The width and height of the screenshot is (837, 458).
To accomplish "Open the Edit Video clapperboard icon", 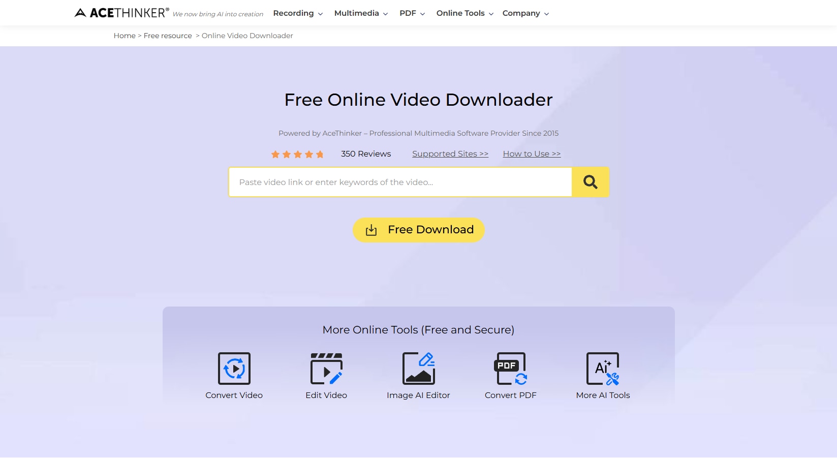I will click(326, 369).
